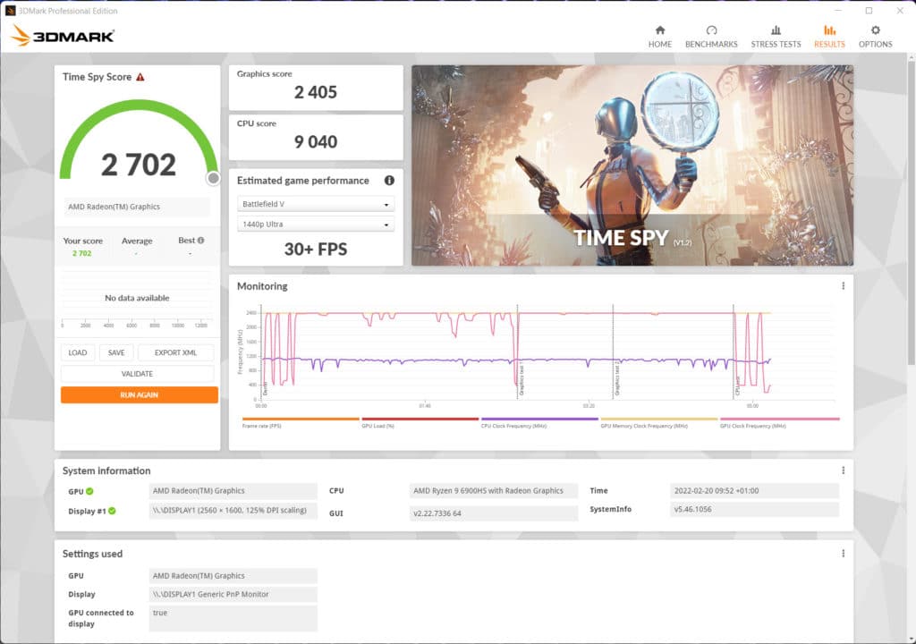Click the Settings used heading

click(92, 554)
